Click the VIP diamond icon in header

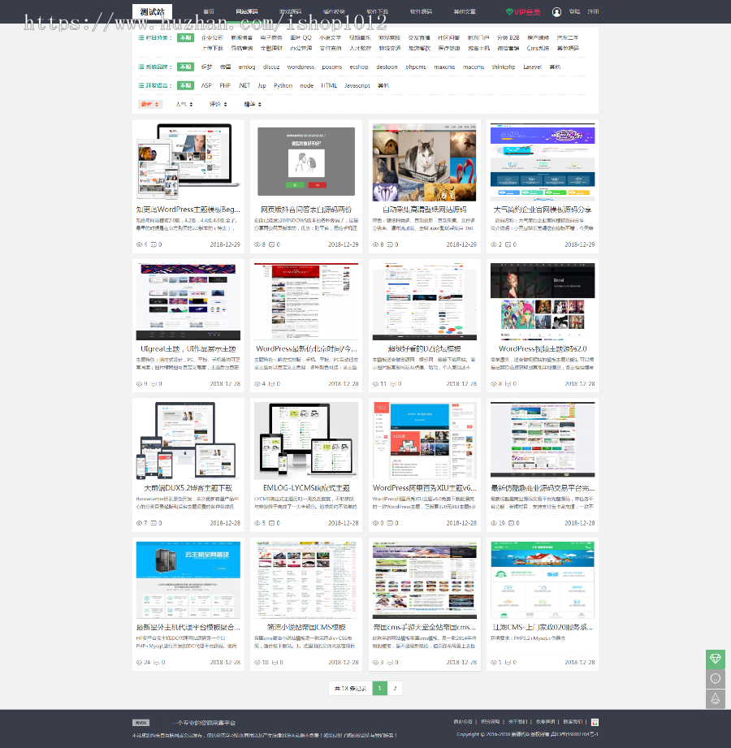point(509,12)
